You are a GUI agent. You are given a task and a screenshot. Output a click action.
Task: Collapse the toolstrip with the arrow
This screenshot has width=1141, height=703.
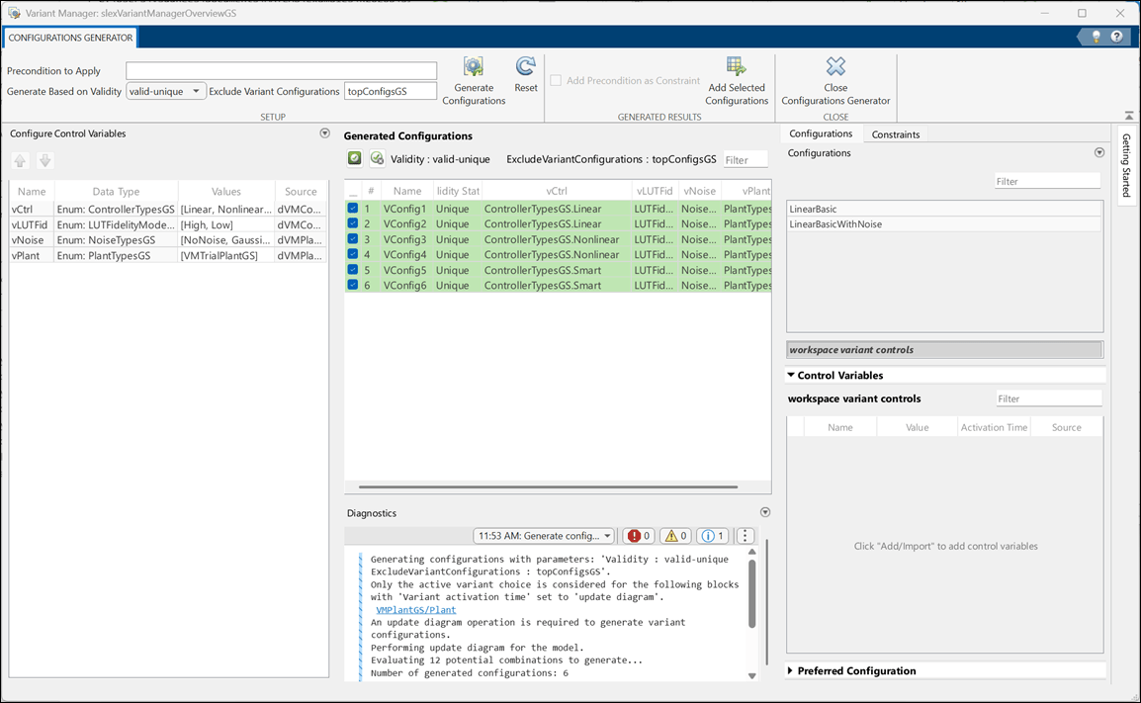pyautogui.click(x=1128, y=116)
